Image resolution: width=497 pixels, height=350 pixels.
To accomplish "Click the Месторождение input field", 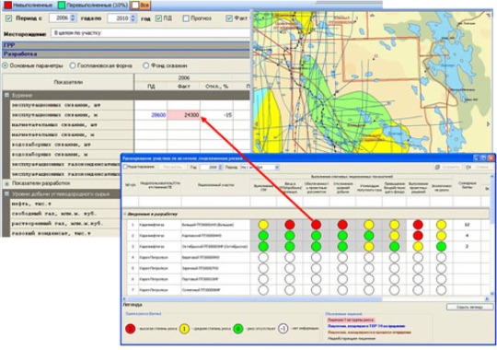I will (151, 33).
